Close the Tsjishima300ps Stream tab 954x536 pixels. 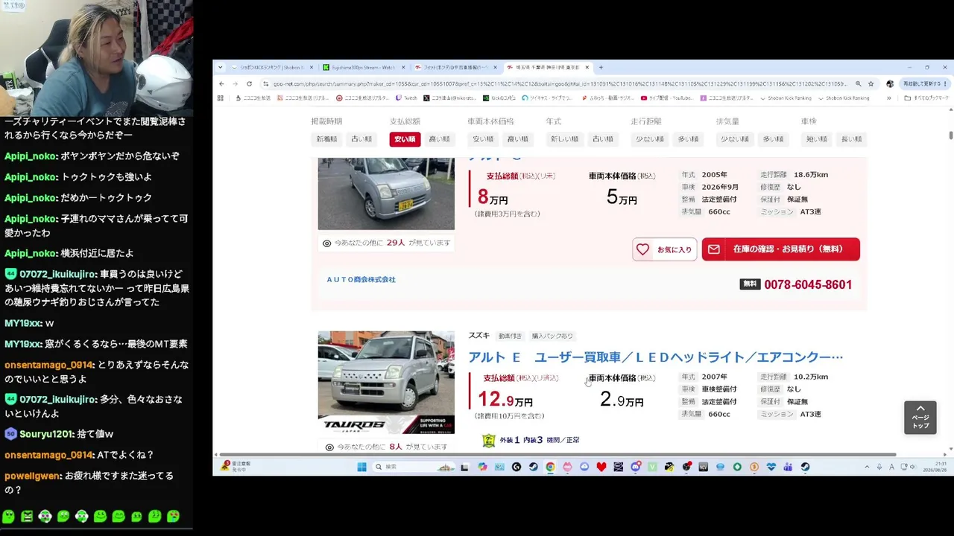tap(403, 68)
